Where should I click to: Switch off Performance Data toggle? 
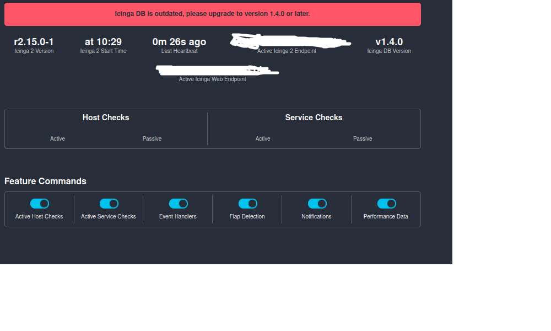pyautogui.click(x=387, y=204)
